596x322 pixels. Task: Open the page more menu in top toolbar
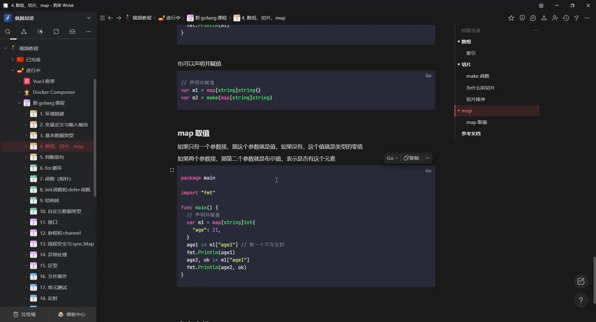[588, 18]
